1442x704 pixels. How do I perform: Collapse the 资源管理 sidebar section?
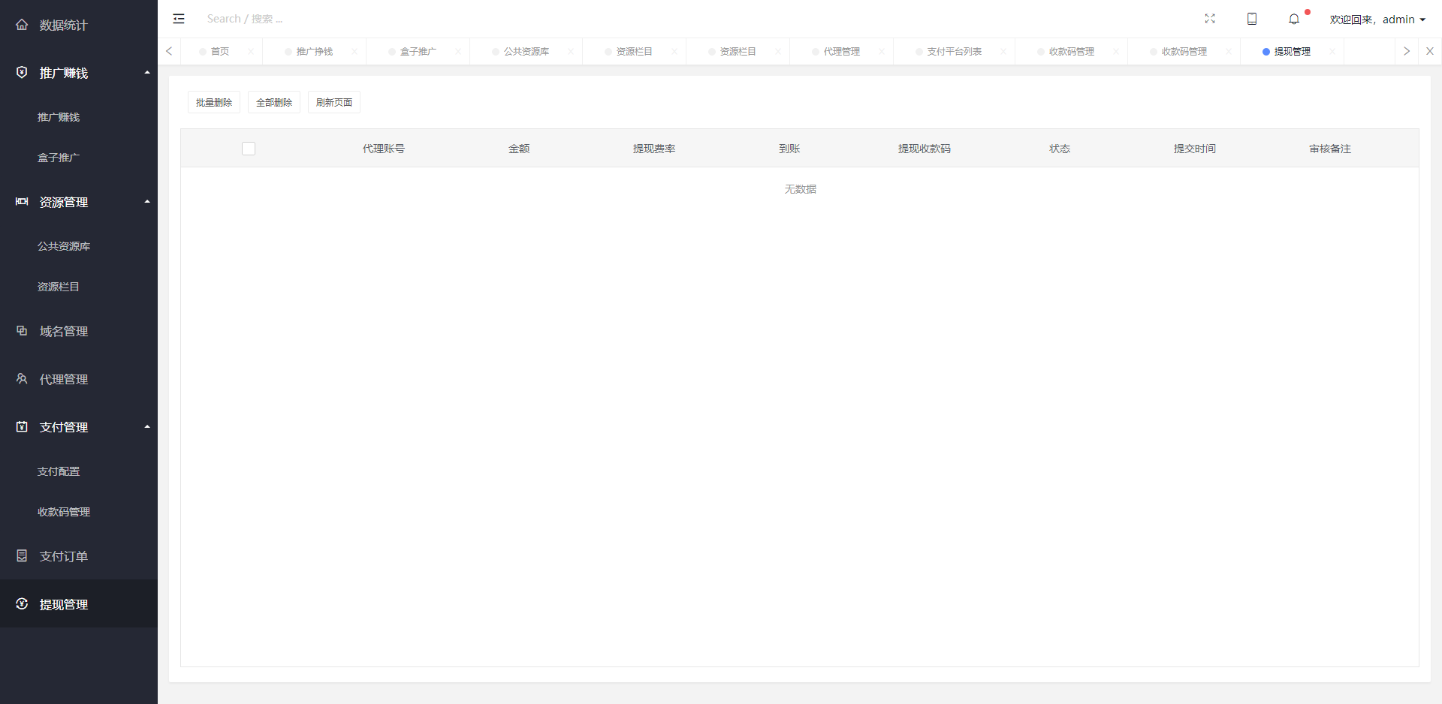point(147,202)
